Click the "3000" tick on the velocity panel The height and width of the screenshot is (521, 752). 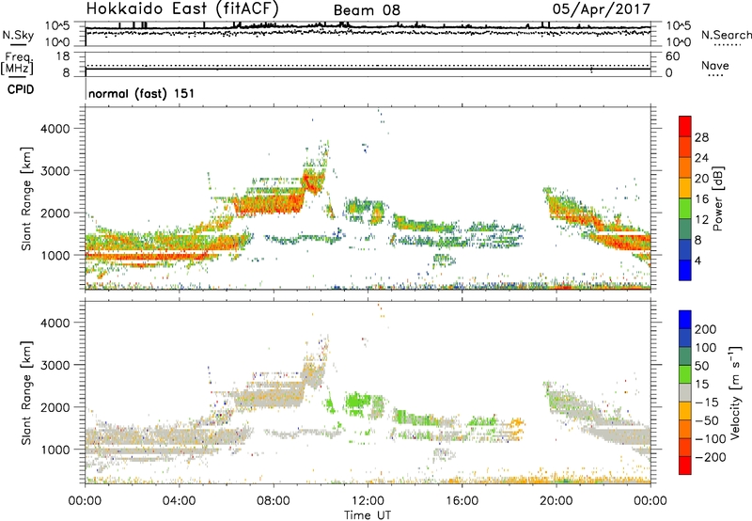(x=55, y=365)
